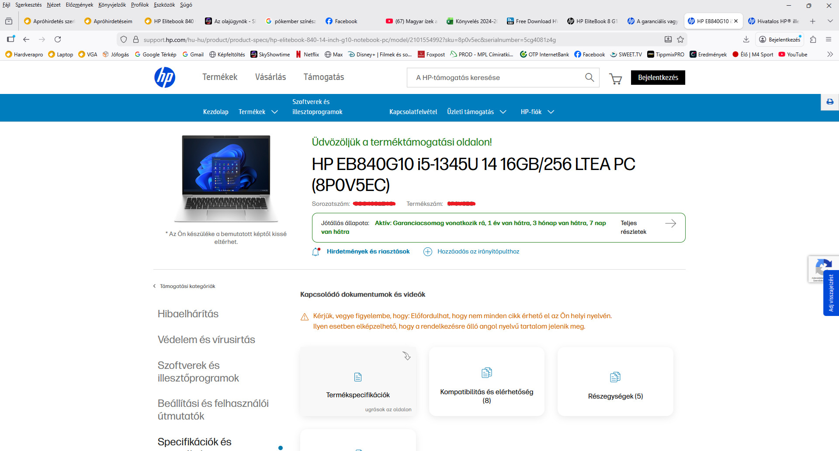This screenshot has width=839, height=451.
Task: Open the Hardverapro bookmark
Action: [x=24, y=54]
